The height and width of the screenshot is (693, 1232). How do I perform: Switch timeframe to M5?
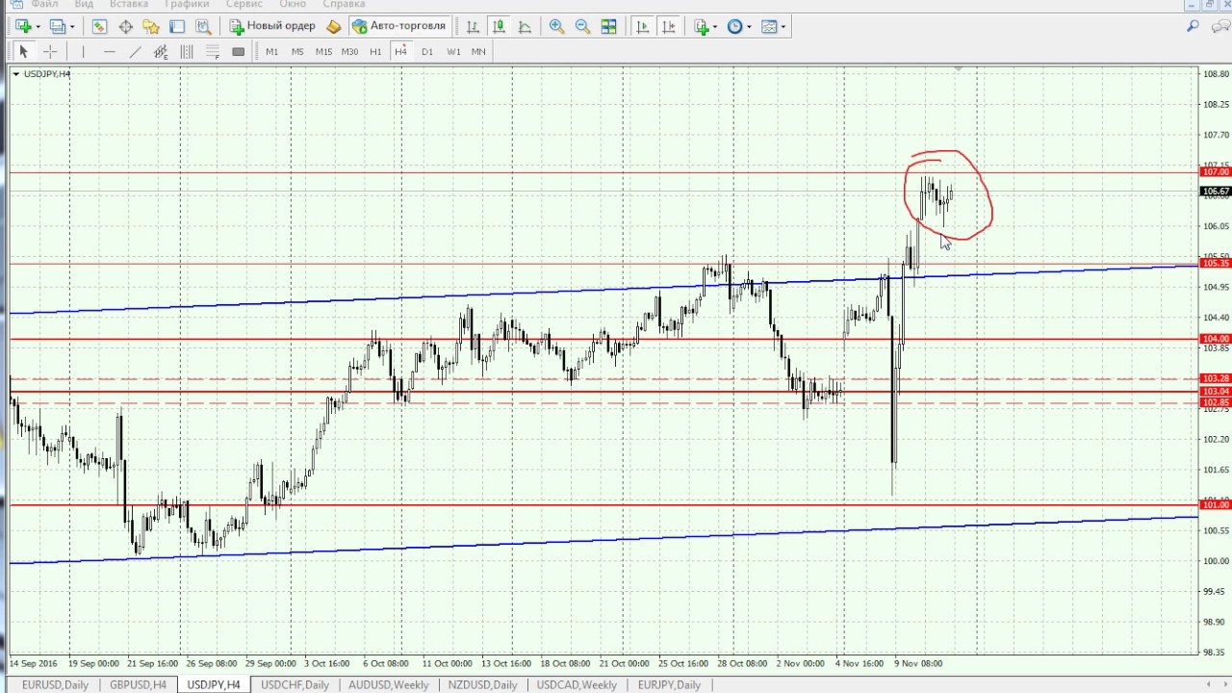pos(297,52)
